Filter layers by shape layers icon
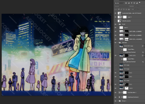The width and height of the screenshot is (145, 104). pos(134,3)
